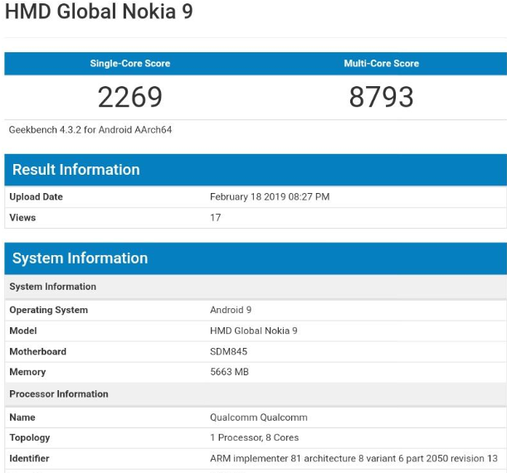Viewport: 507px width, 473px height.
Task: Click the Qualcomm Qualcomm processor name
Action: pyautogui.click(x=259, y=417)
